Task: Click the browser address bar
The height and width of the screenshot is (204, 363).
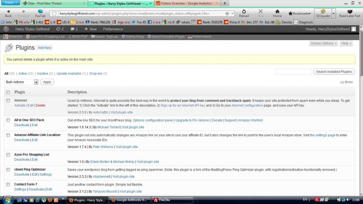Action: pos(141,13)
